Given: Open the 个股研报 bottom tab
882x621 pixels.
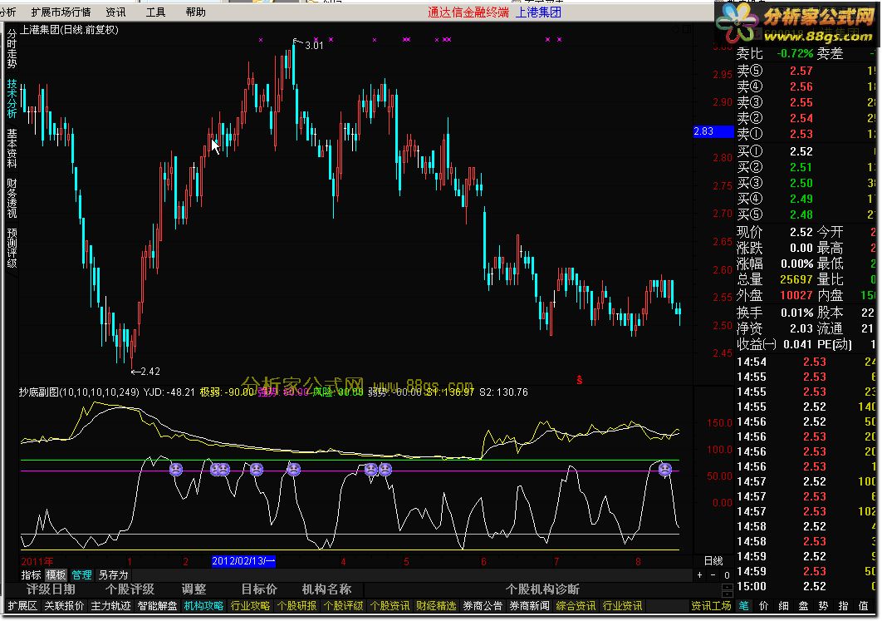Looking at the screenshot, I should 297,606.
